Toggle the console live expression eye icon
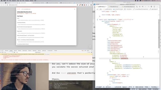The height and width of the screenshot is (90, 161). coord(14,52)
